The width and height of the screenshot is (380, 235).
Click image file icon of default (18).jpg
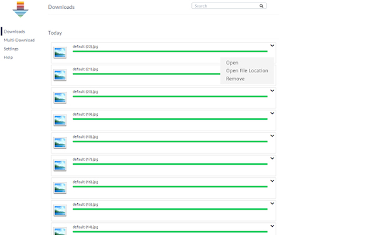pyautogui.click(x=60, y=143)
